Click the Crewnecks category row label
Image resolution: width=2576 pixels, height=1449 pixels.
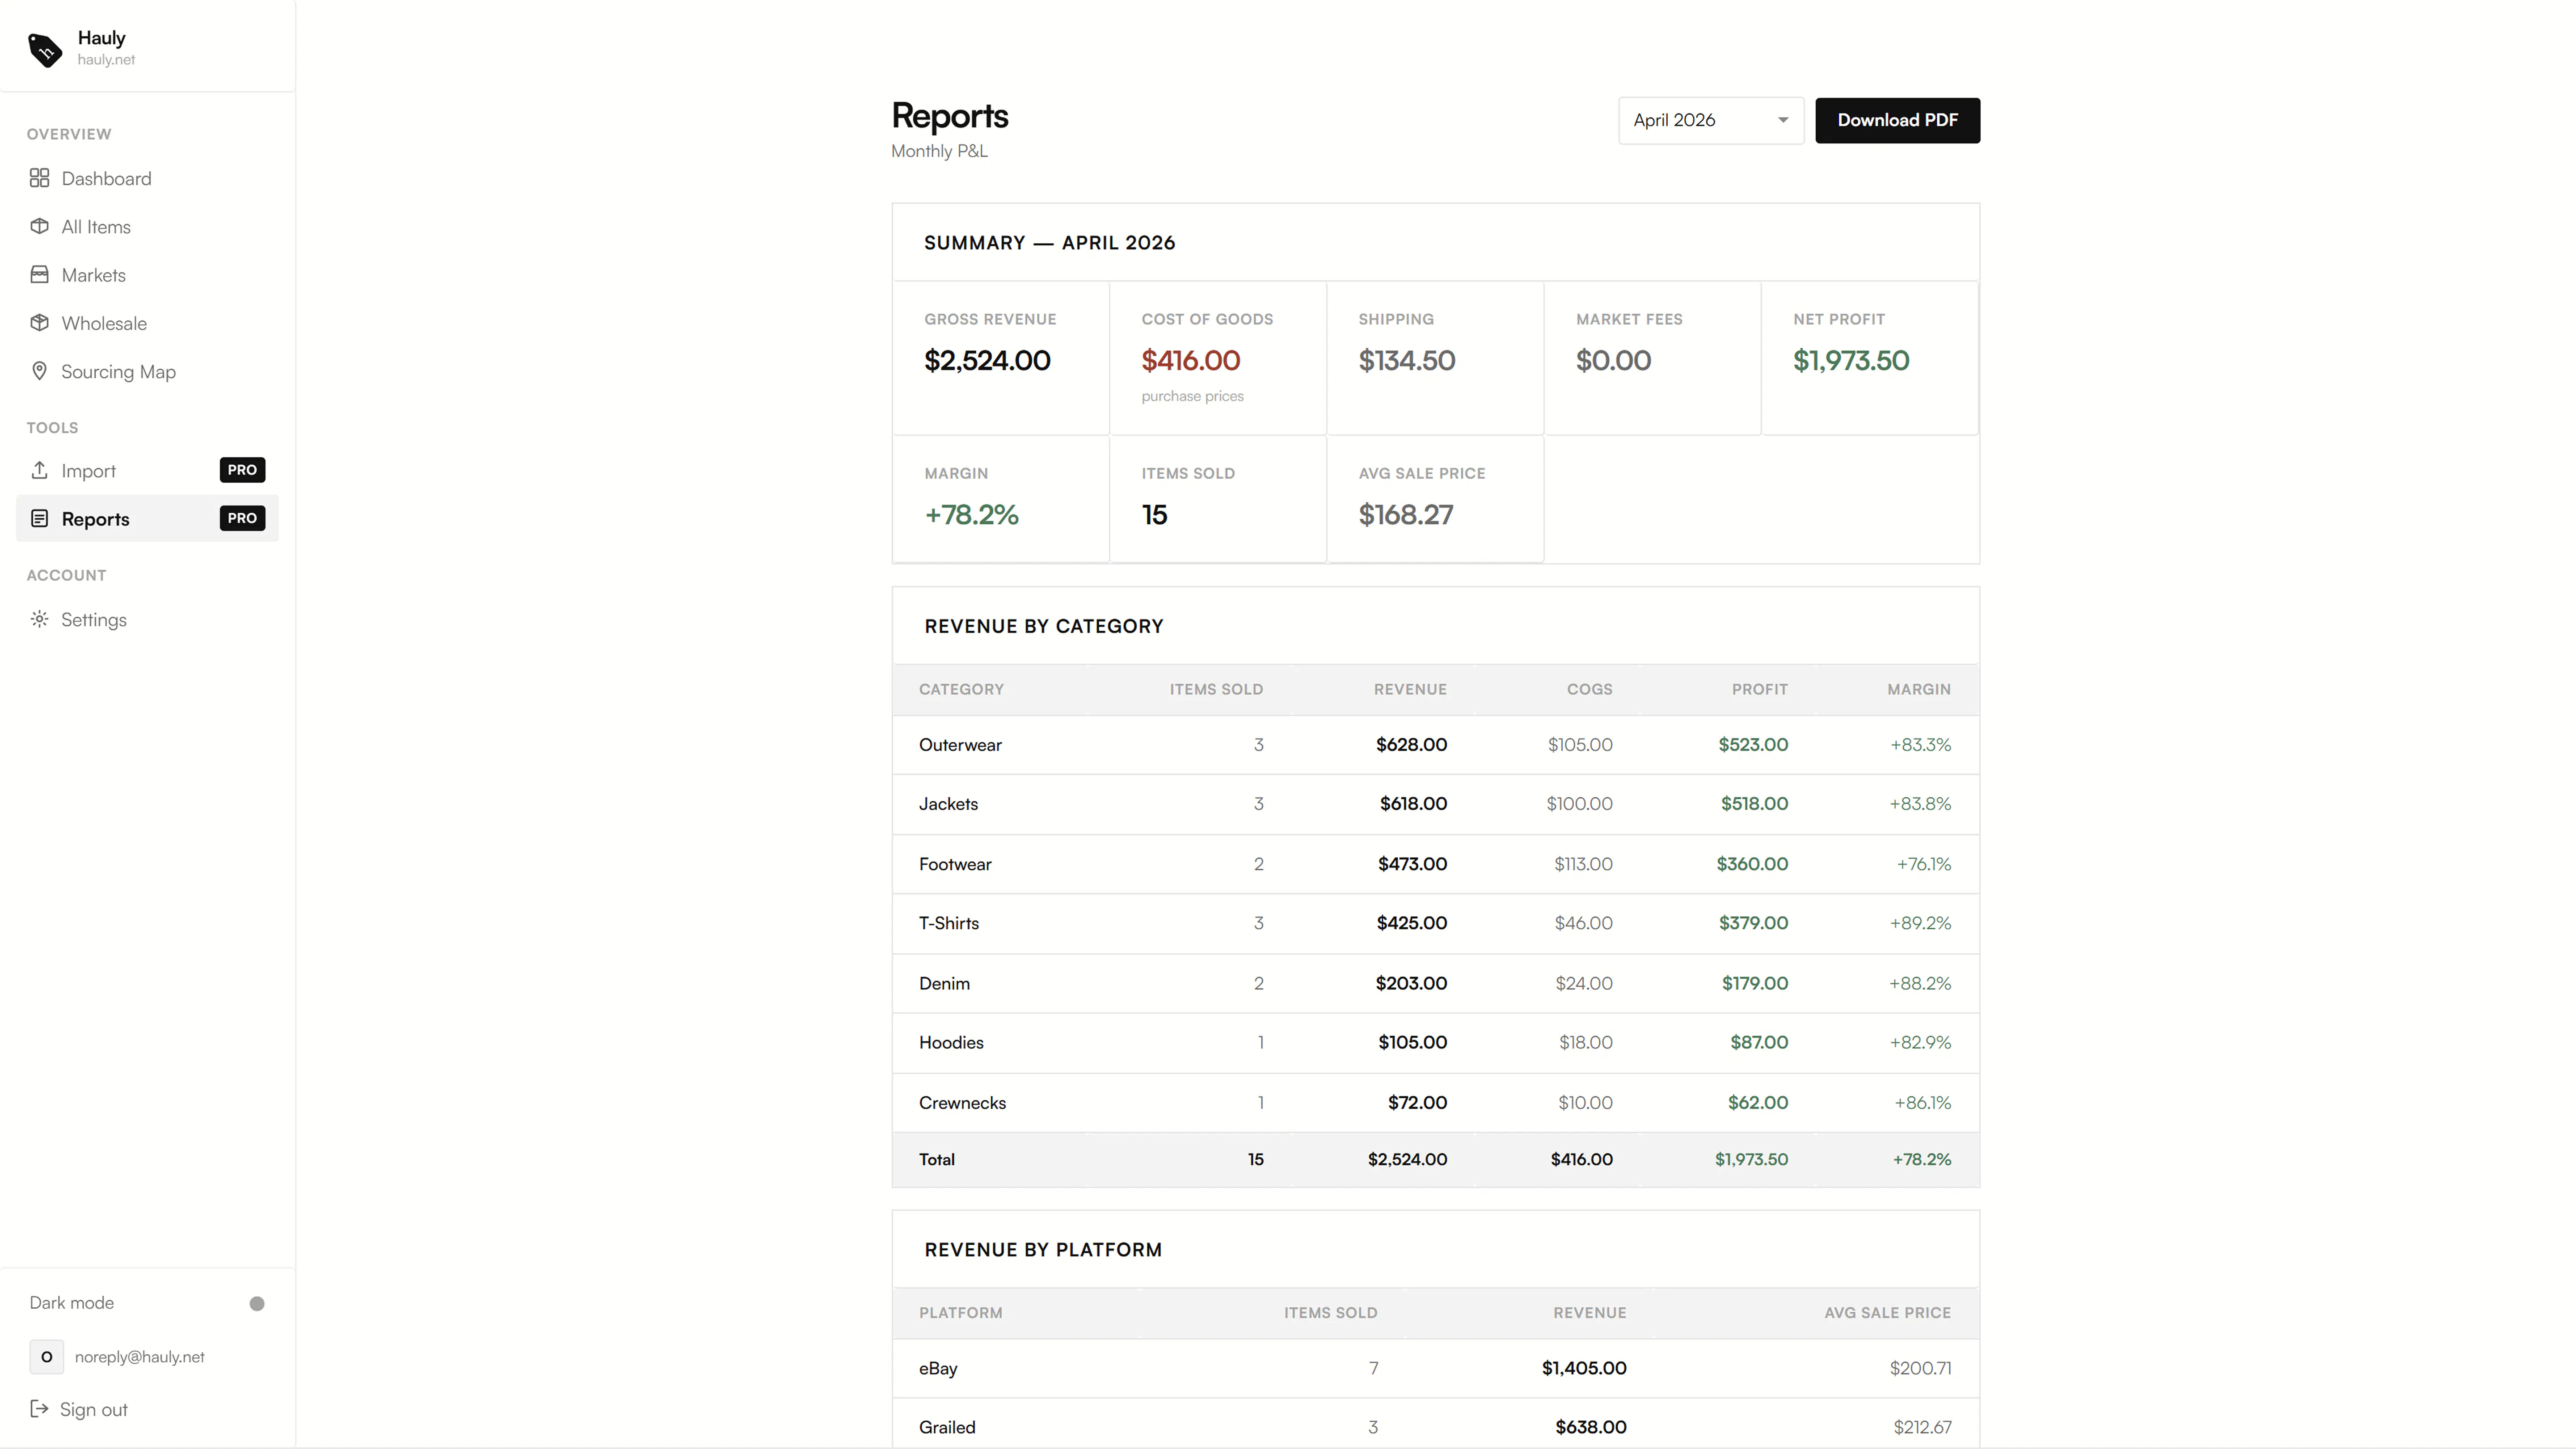click(x=962, y=1102)
